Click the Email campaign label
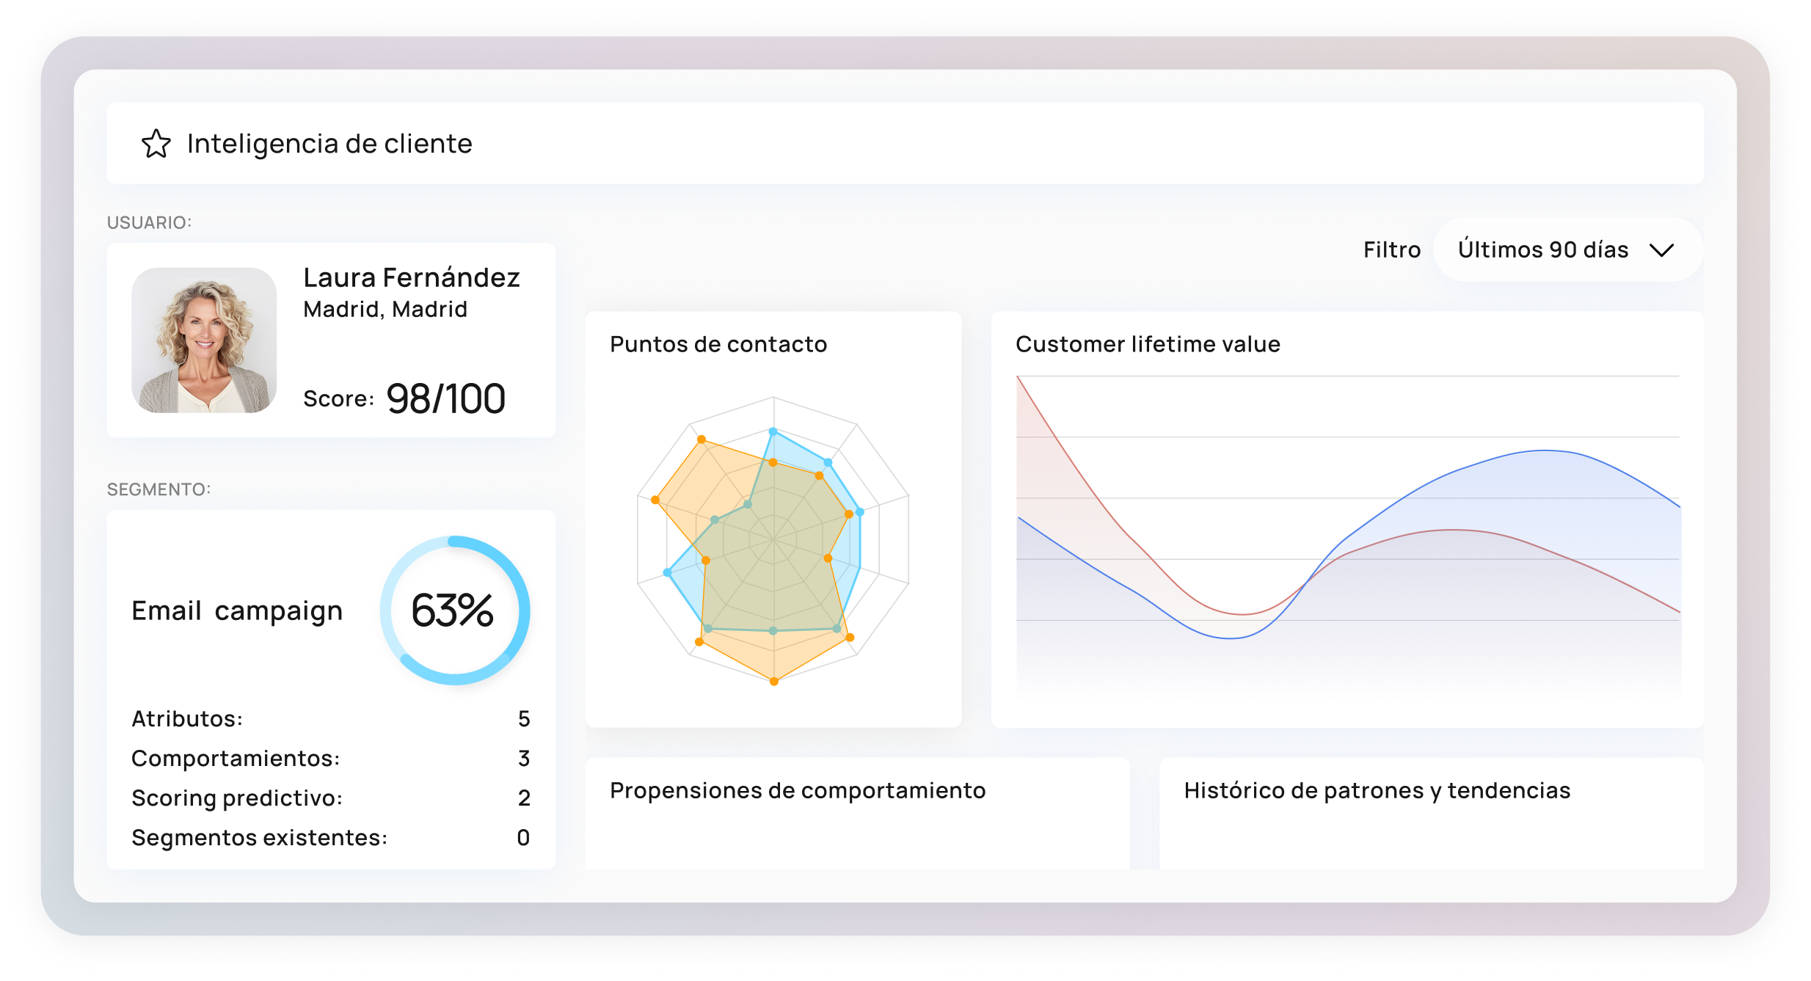 237,610
